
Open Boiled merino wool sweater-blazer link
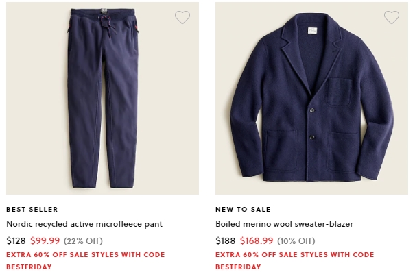click(x=284, y=224)
